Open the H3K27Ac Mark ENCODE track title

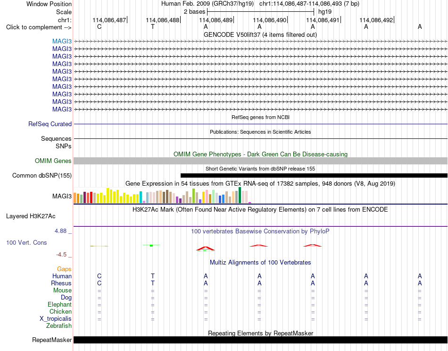pos(260,210)
